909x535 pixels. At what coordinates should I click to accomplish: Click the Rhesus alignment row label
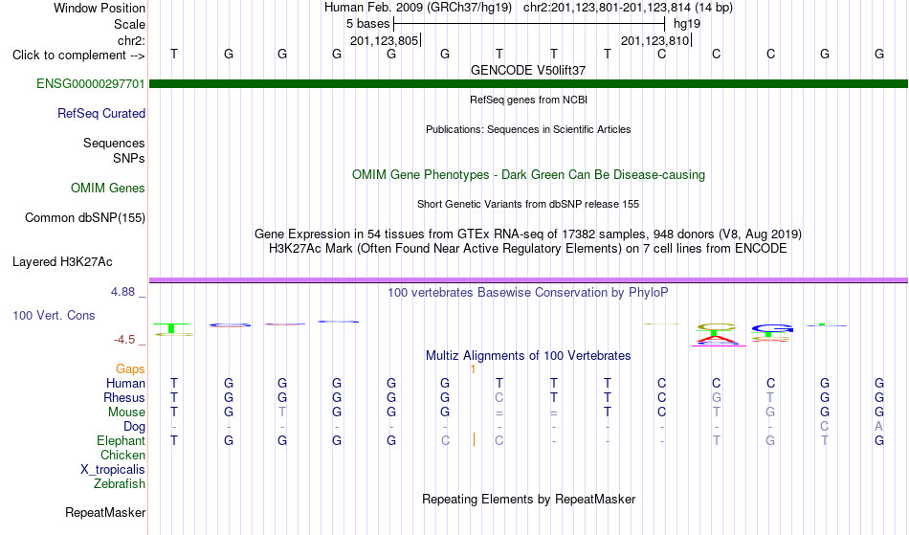point(124,398)
